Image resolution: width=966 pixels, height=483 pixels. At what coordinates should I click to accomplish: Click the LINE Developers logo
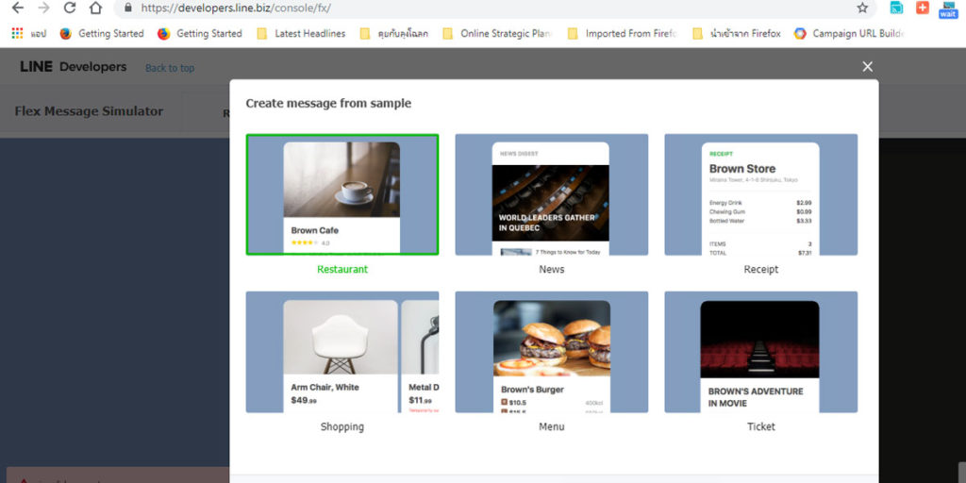74,67
